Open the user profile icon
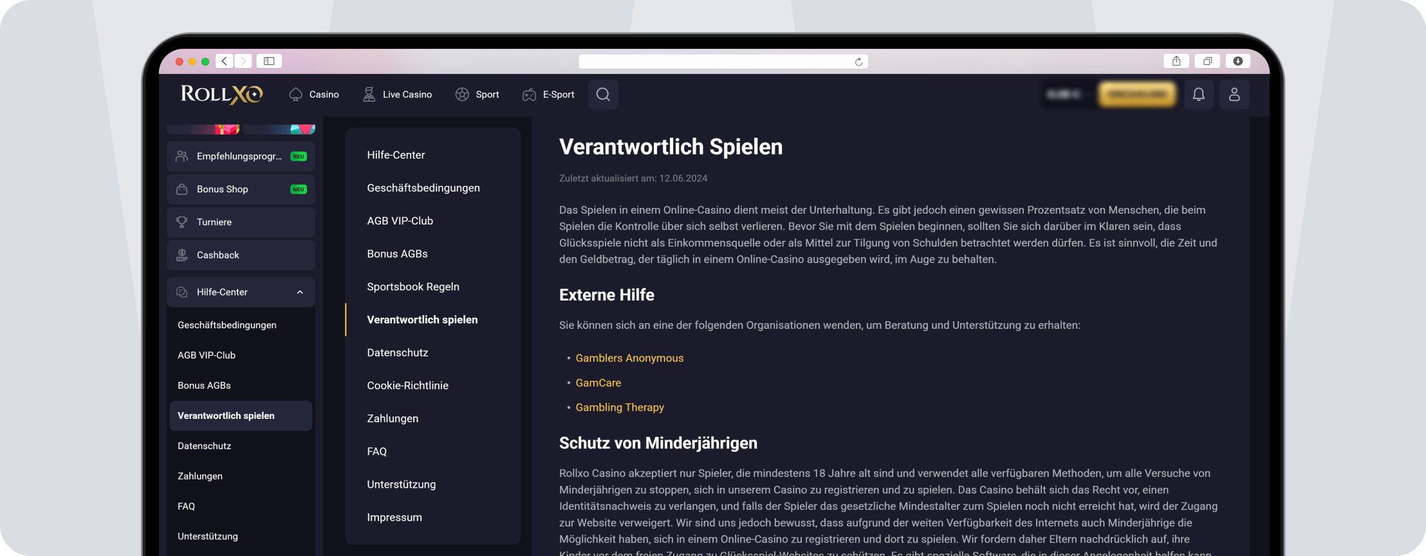 click(x=1234, y=95)
